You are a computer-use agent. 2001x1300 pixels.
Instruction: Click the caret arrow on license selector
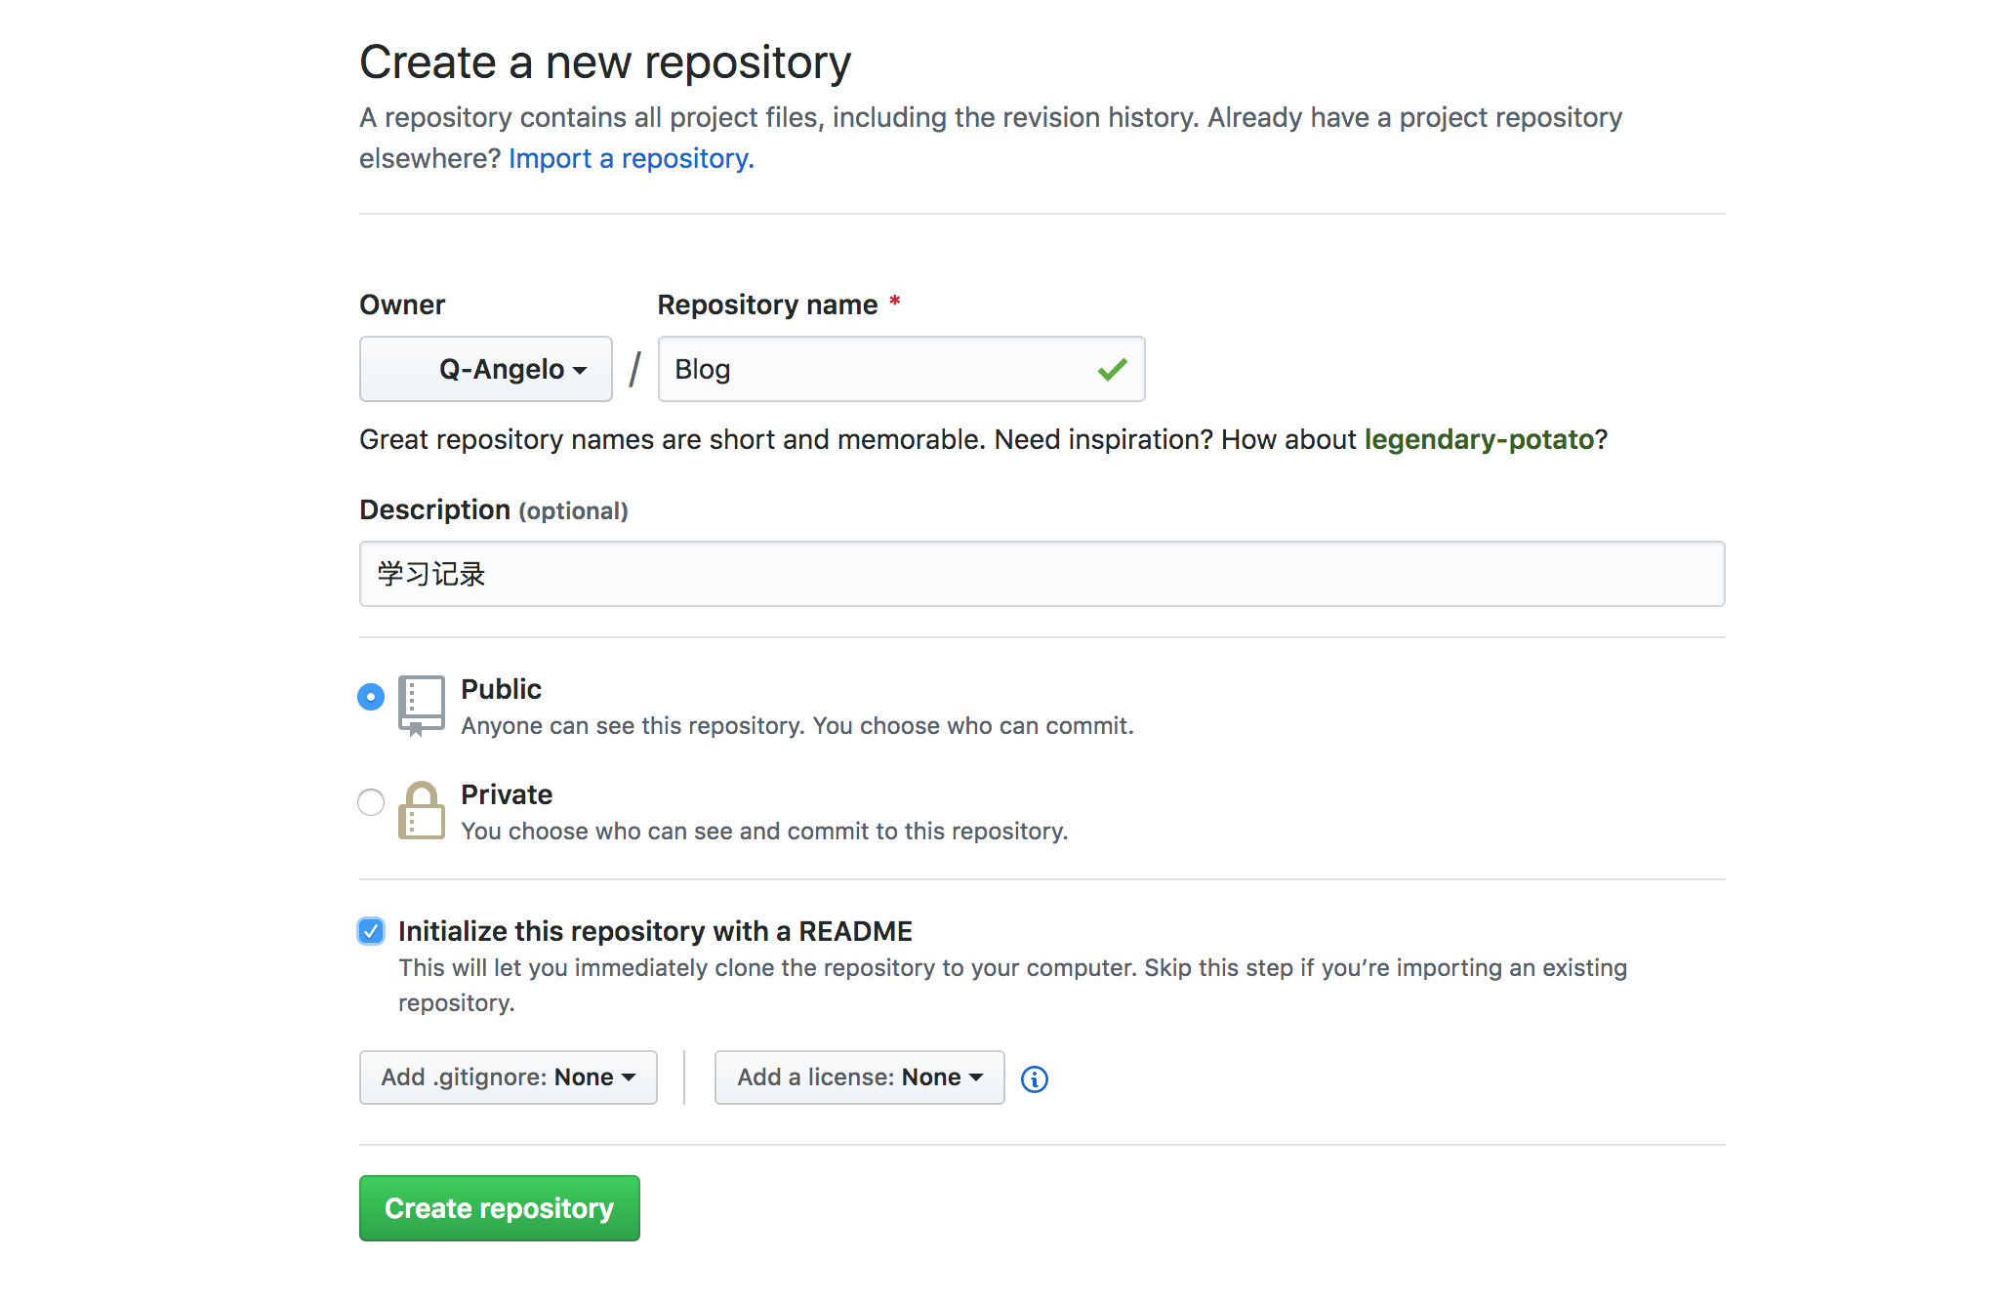coord(976,1077)
